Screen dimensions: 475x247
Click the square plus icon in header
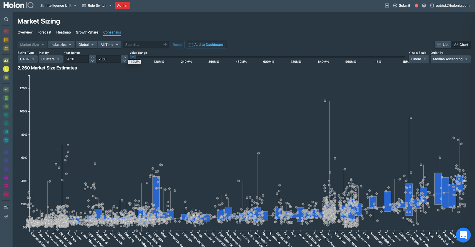tap(387, 6)
